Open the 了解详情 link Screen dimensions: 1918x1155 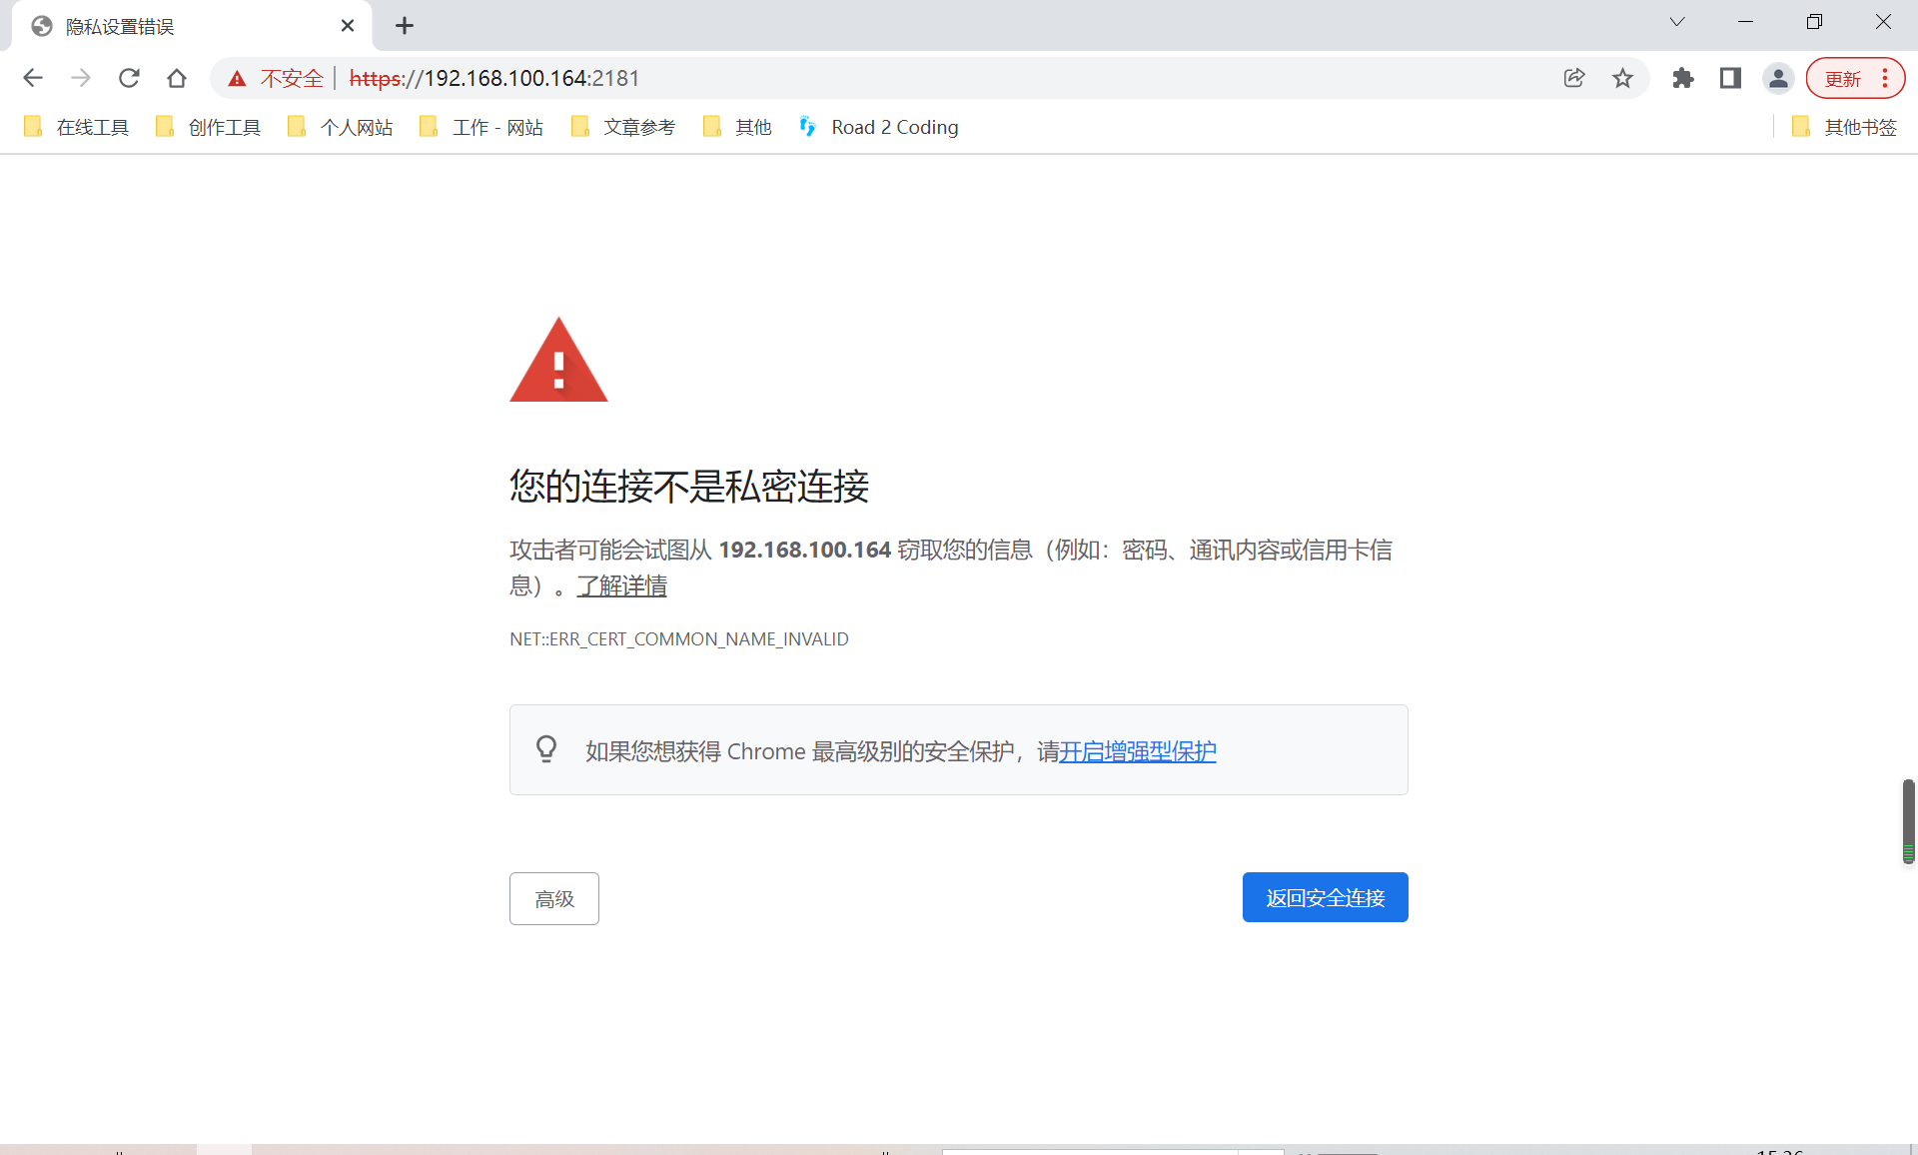[621, 586]
